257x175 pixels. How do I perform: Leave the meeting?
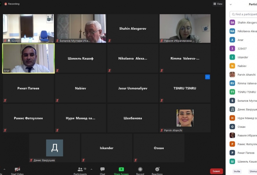pos(216,171)
